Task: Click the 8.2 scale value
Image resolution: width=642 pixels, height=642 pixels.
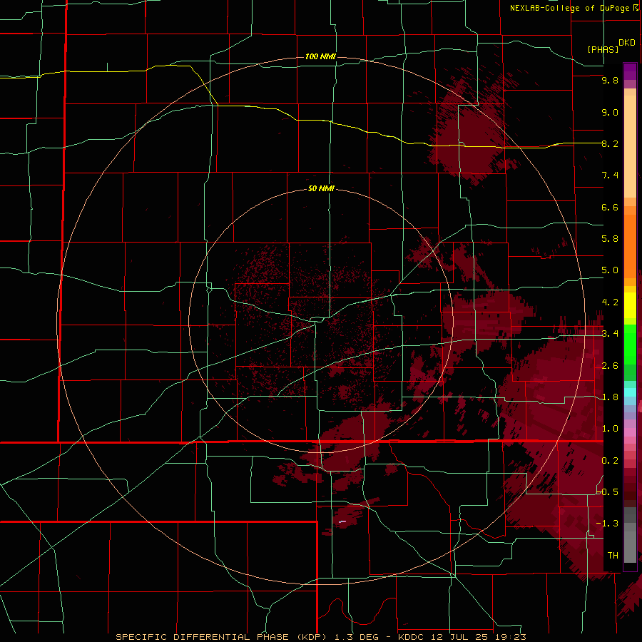Action: [610, 143]
